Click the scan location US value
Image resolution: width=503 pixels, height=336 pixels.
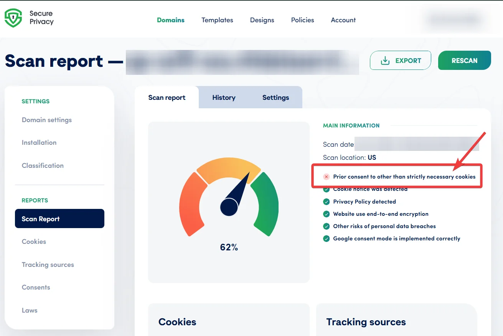tap(373, 157)
